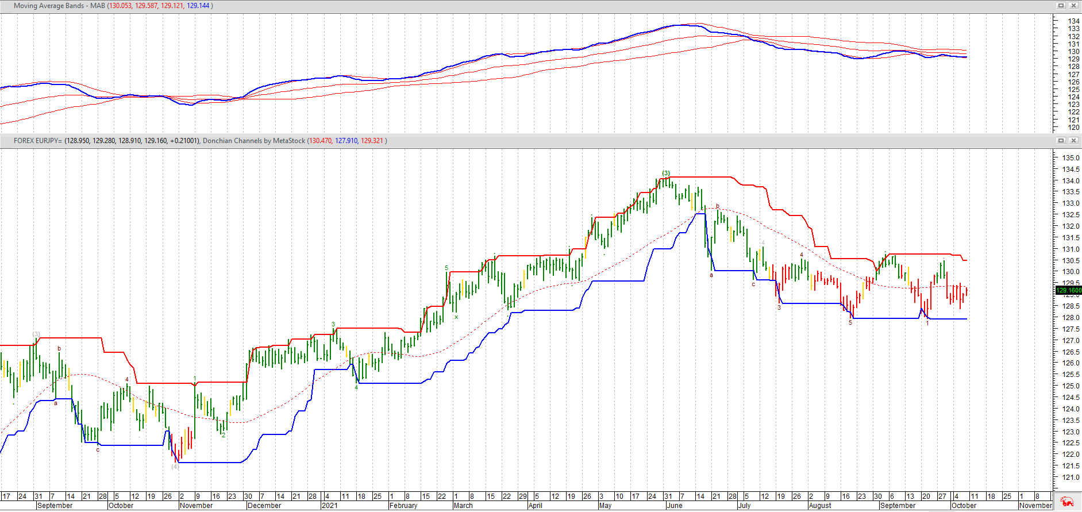Image resolution: width=1082 pixels, height=512 pixels.
Task: Click the 135.0 price axis label
Action: [x=1071, y=157]
